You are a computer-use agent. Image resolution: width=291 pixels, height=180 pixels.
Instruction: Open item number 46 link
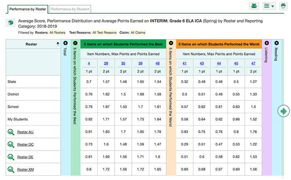[x=158, y=63]
